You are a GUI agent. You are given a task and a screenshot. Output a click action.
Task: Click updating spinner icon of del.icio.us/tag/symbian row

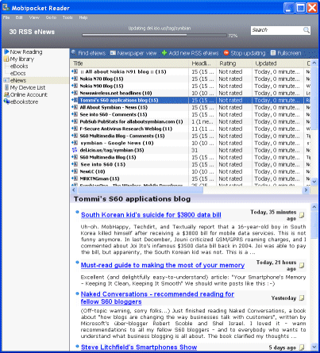tap(75, 150)
